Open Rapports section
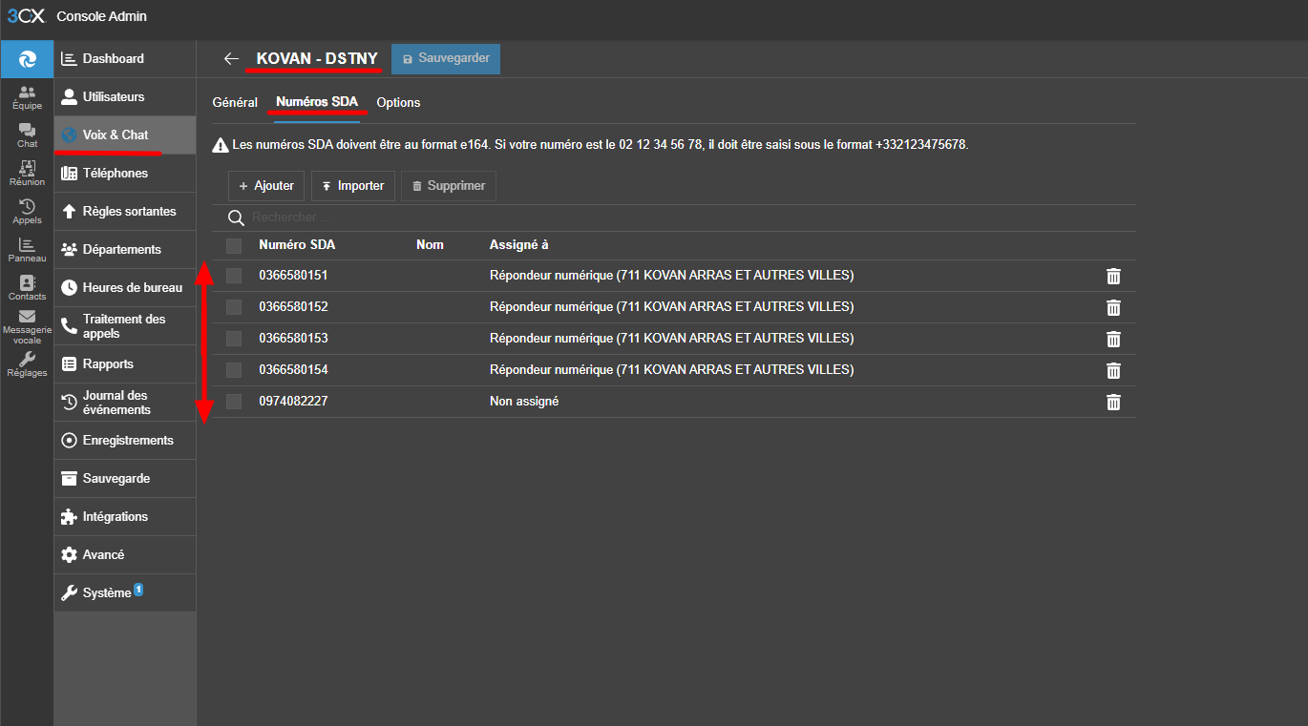Viewport: 1308px width, 726px height. point(125,364)
